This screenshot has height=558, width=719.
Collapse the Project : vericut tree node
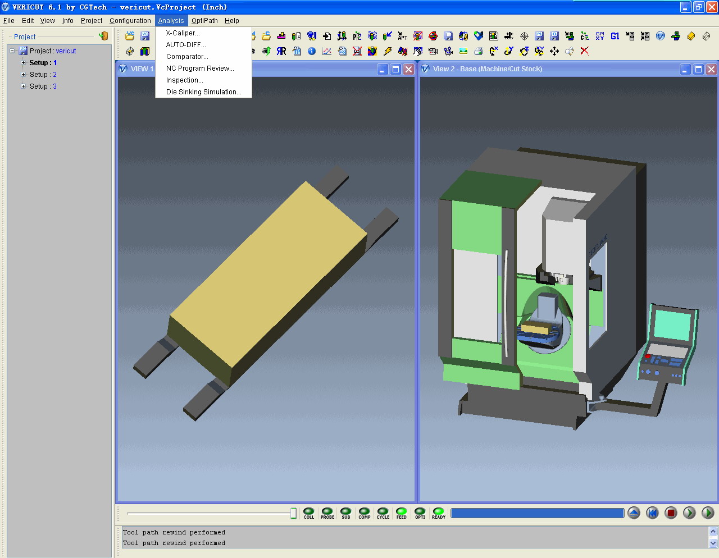click(12, 51)
